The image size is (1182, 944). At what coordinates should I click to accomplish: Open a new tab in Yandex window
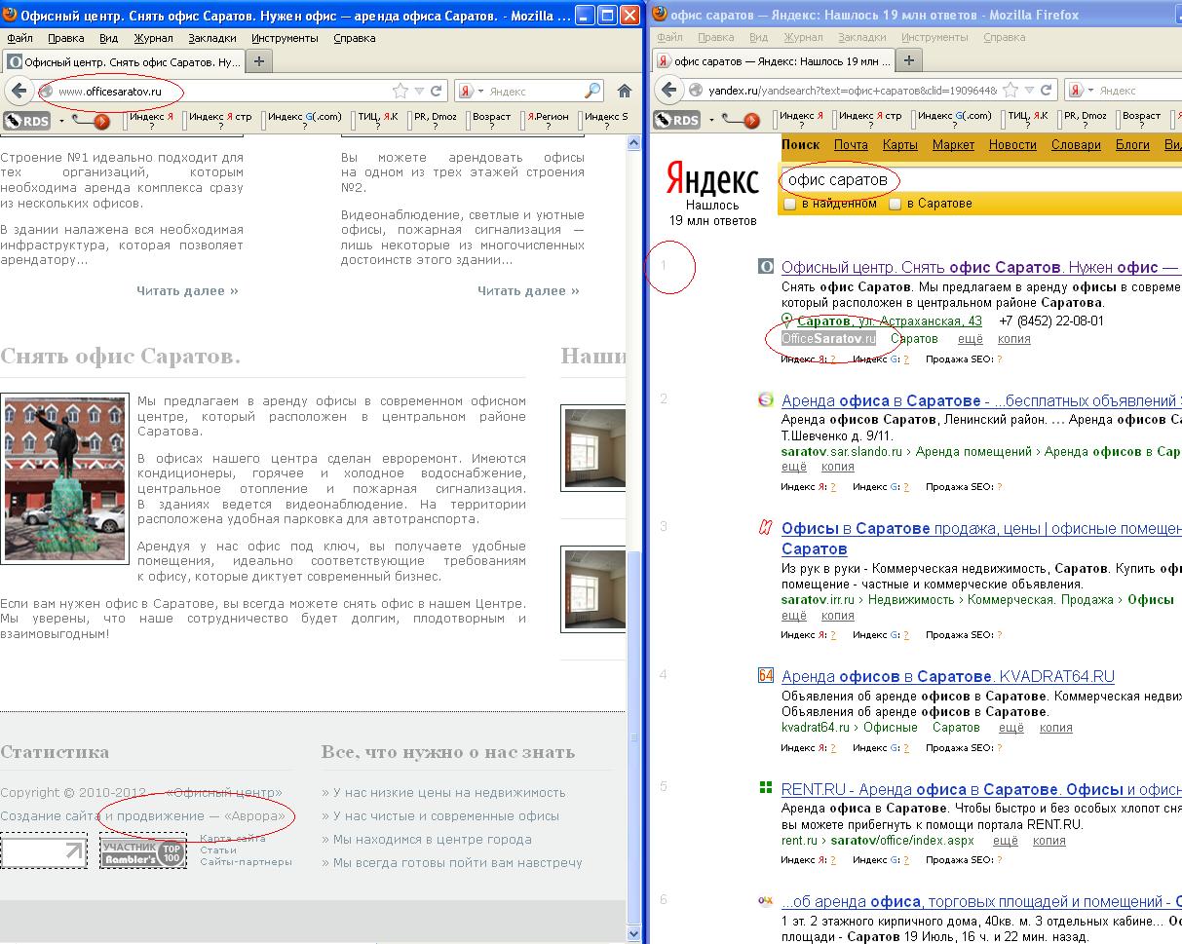[x=908, y=60]
